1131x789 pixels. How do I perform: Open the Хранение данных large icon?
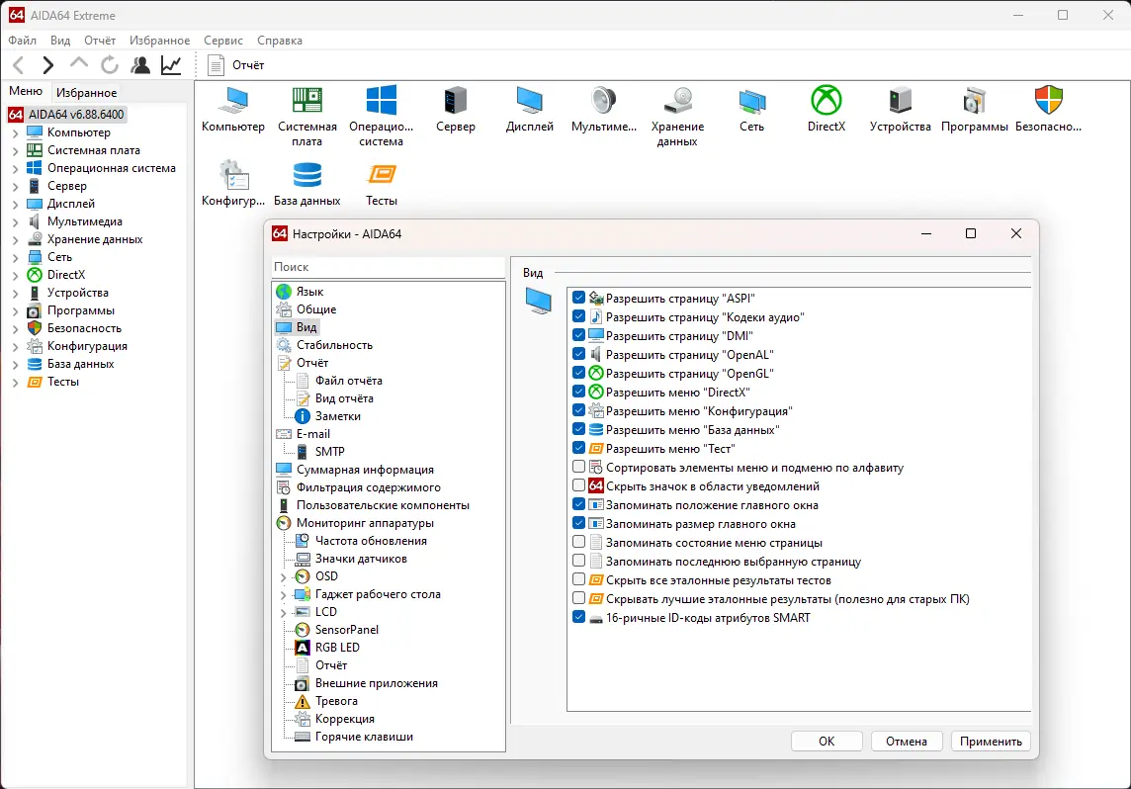pos(677,117)
